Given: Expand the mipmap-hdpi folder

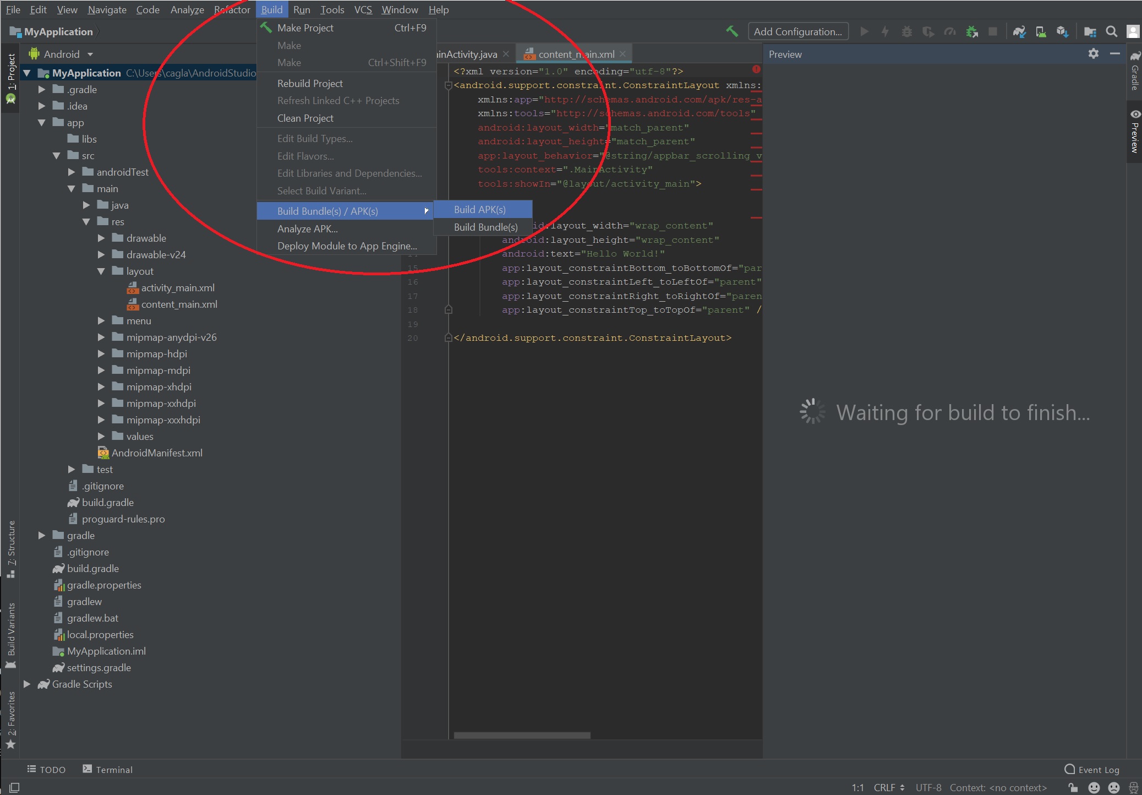Looking at the screenshot, I should point(101,354).
